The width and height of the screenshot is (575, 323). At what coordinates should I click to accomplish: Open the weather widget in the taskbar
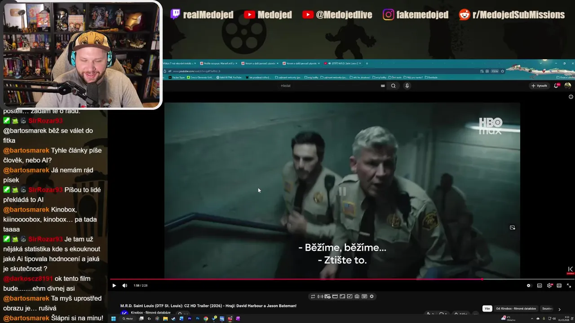coord(508,319)
